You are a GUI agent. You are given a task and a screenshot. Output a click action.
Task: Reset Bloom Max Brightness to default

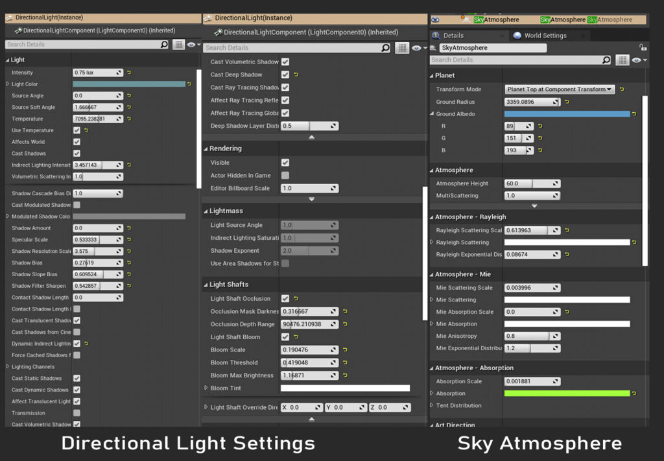[x=345, y=375]
